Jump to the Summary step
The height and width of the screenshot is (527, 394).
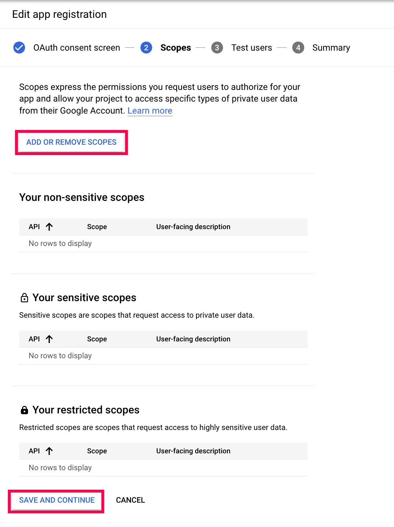click(331, 48)
